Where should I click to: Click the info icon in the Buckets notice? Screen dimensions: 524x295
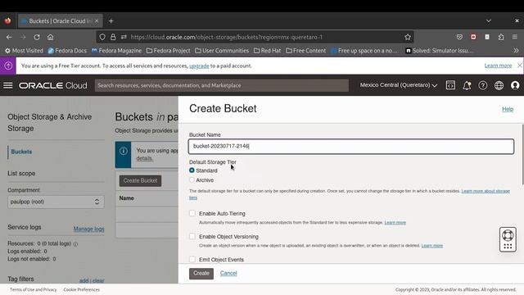click(x=124, y=151)
